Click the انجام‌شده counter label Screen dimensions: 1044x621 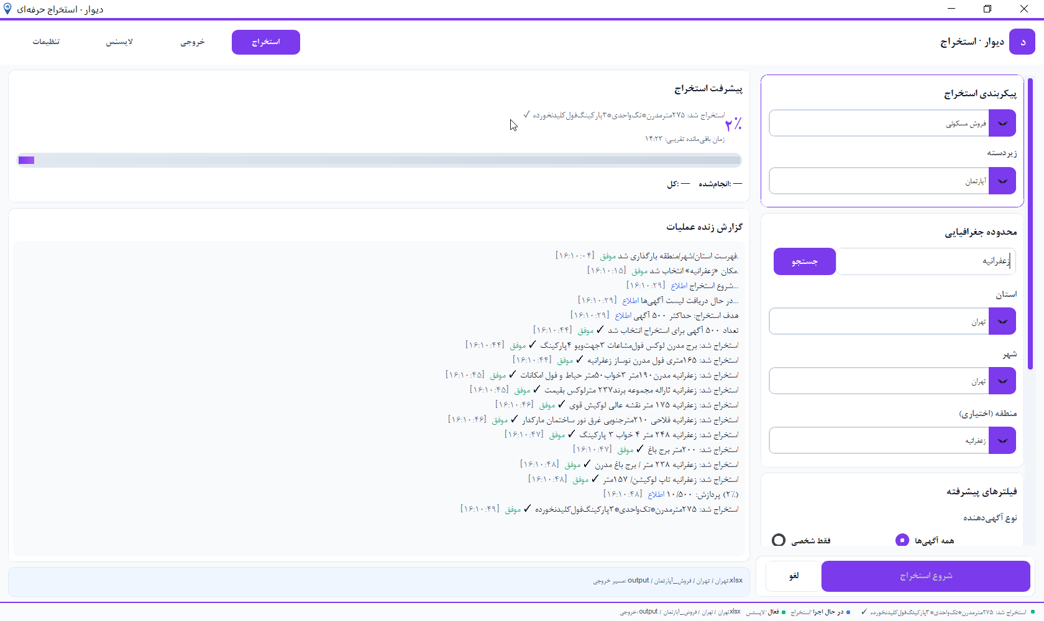click(720, 184)
